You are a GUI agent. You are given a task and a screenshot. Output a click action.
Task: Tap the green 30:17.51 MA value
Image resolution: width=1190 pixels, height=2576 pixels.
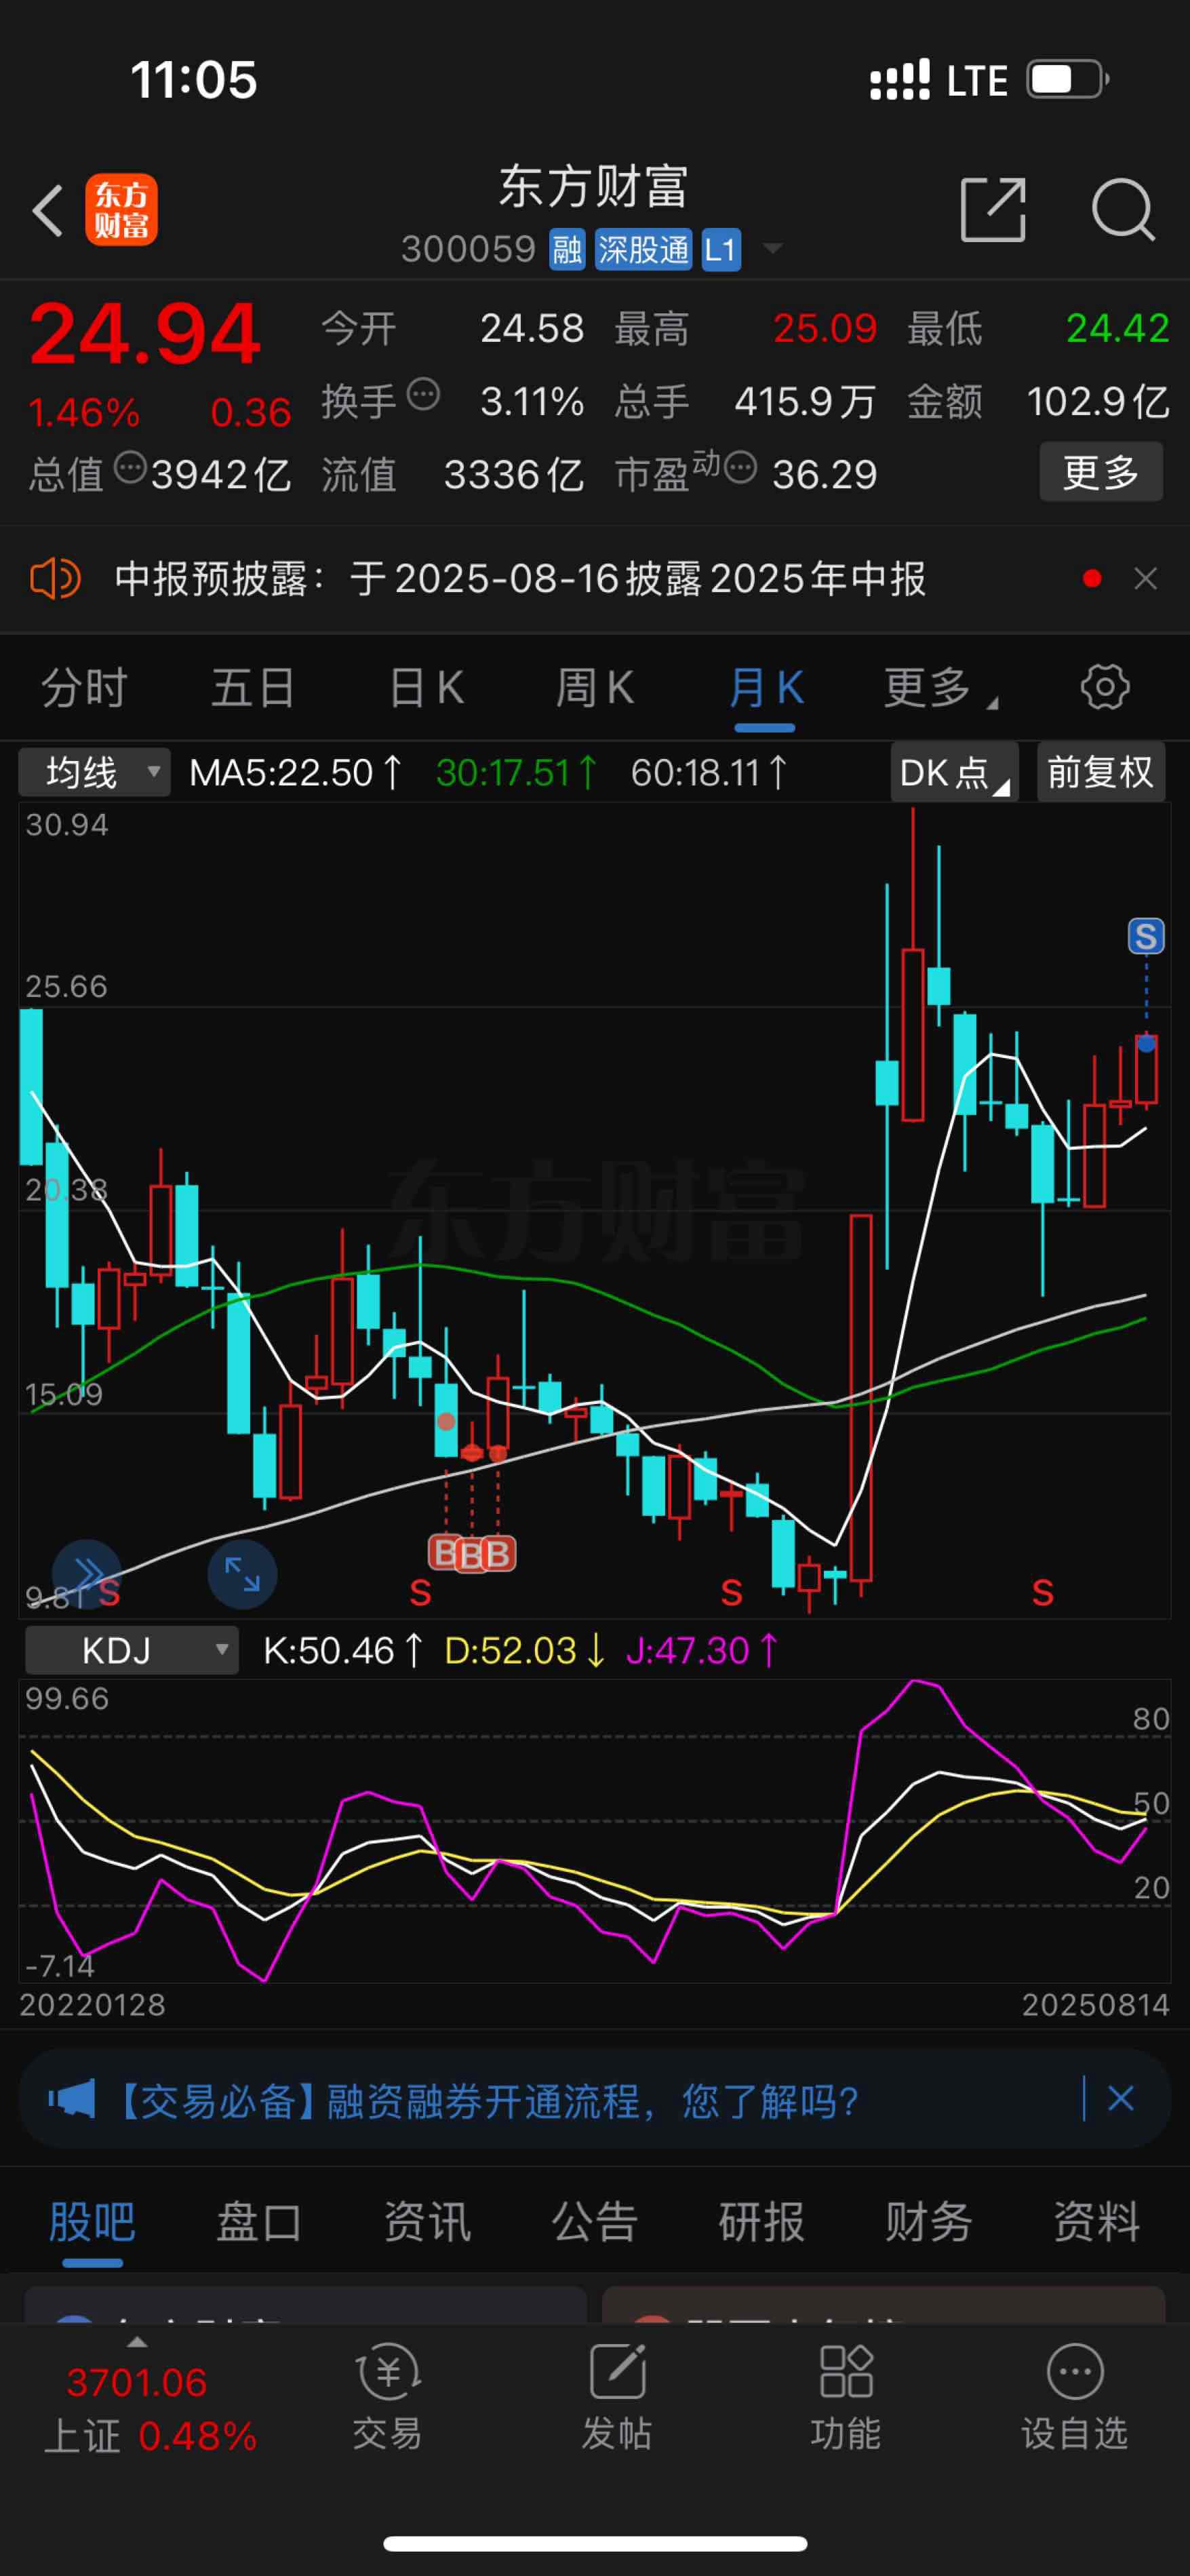coord(517,772)
